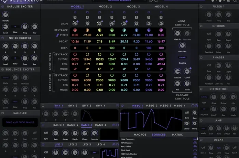239x158 pixels.
Task: Solo the first resonator with its S button
Action: (75, 17)
